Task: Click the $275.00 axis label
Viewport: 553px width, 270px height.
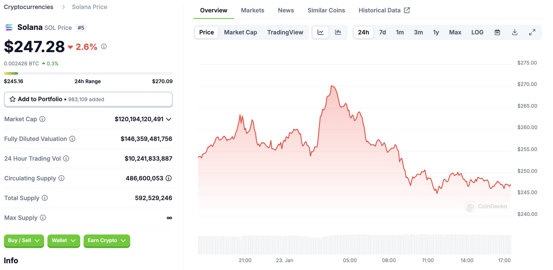Action: (527, 63)
